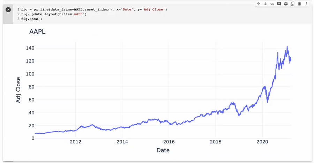Viewport: 314px width, 163px height.
Task: Move cell down with arrow icon
Action: 266,4
